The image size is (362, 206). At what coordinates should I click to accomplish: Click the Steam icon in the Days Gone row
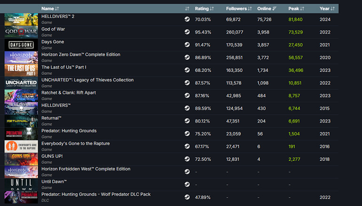point(187,44)
